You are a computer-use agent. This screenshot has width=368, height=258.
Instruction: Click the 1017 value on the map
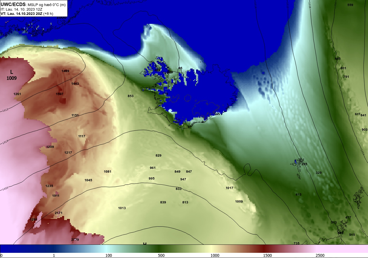[229, 188]
